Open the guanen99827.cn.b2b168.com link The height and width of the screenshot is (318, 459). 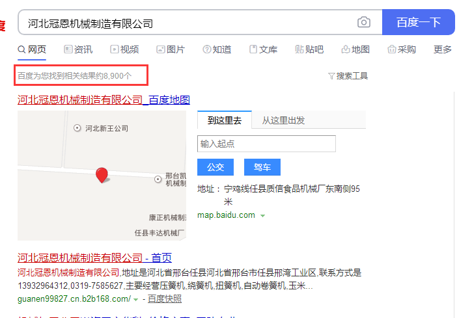coord(74,298)
